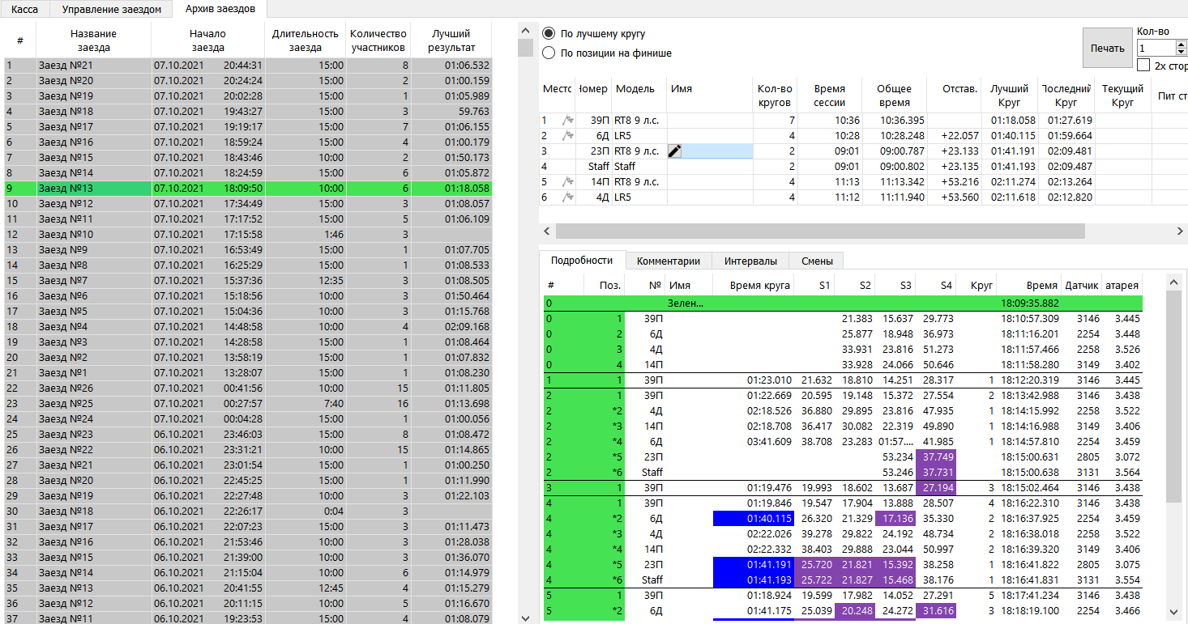Click the finish flag icon for kart 4Д
This screenshot has height=624, width=1188.
point(567,197)
